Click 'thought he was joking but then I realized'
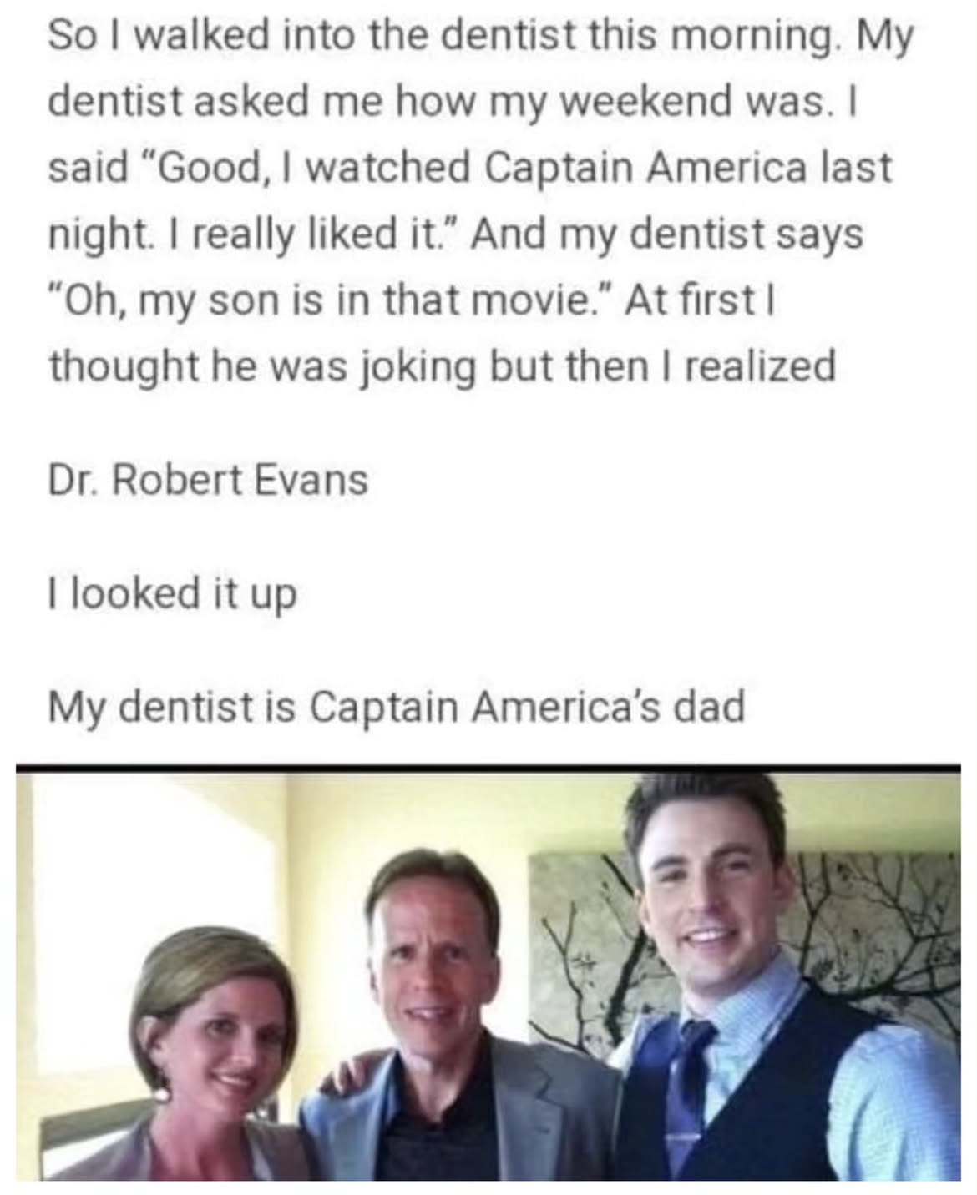Viewport: 977px width, 1195px height. coord(442,367)
